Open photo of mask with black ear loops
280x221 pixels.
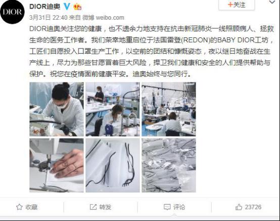tap(113, 165)
